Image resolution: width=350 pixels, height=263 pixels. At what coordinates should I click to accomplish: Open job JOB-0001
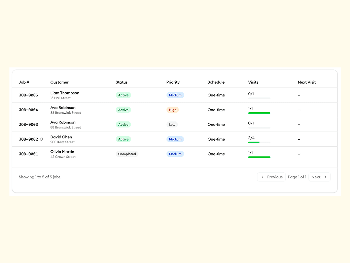pos(28,154)
